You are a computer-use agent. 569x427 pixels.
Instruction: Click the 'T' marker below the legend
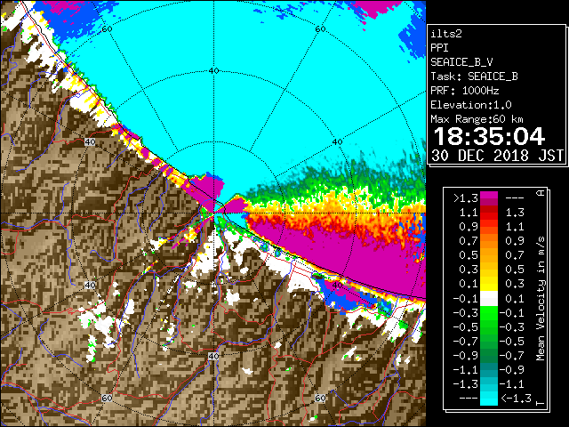click(x=541, y=403)
